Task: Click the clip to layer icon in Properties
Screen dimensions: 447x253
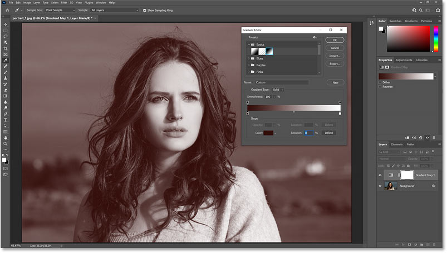Action: (x=407, y=137)
